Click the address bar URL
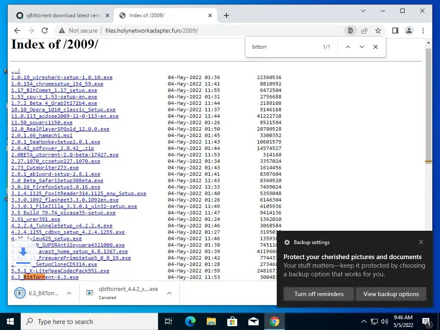440x330 pixels. click(x=152, y=31)
